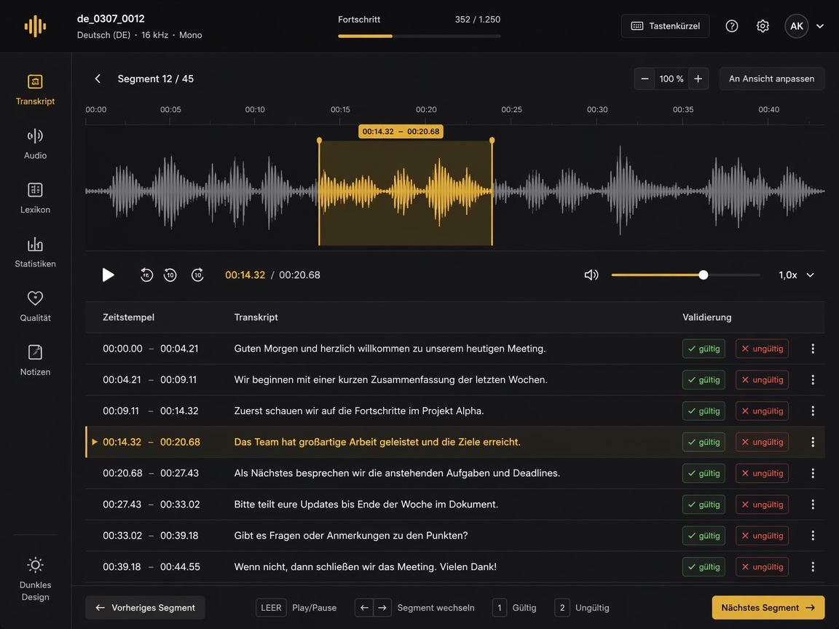Screen dimensions: 839x629
Task: Click the waveform app logo
Action: click(x=35, y=26)
